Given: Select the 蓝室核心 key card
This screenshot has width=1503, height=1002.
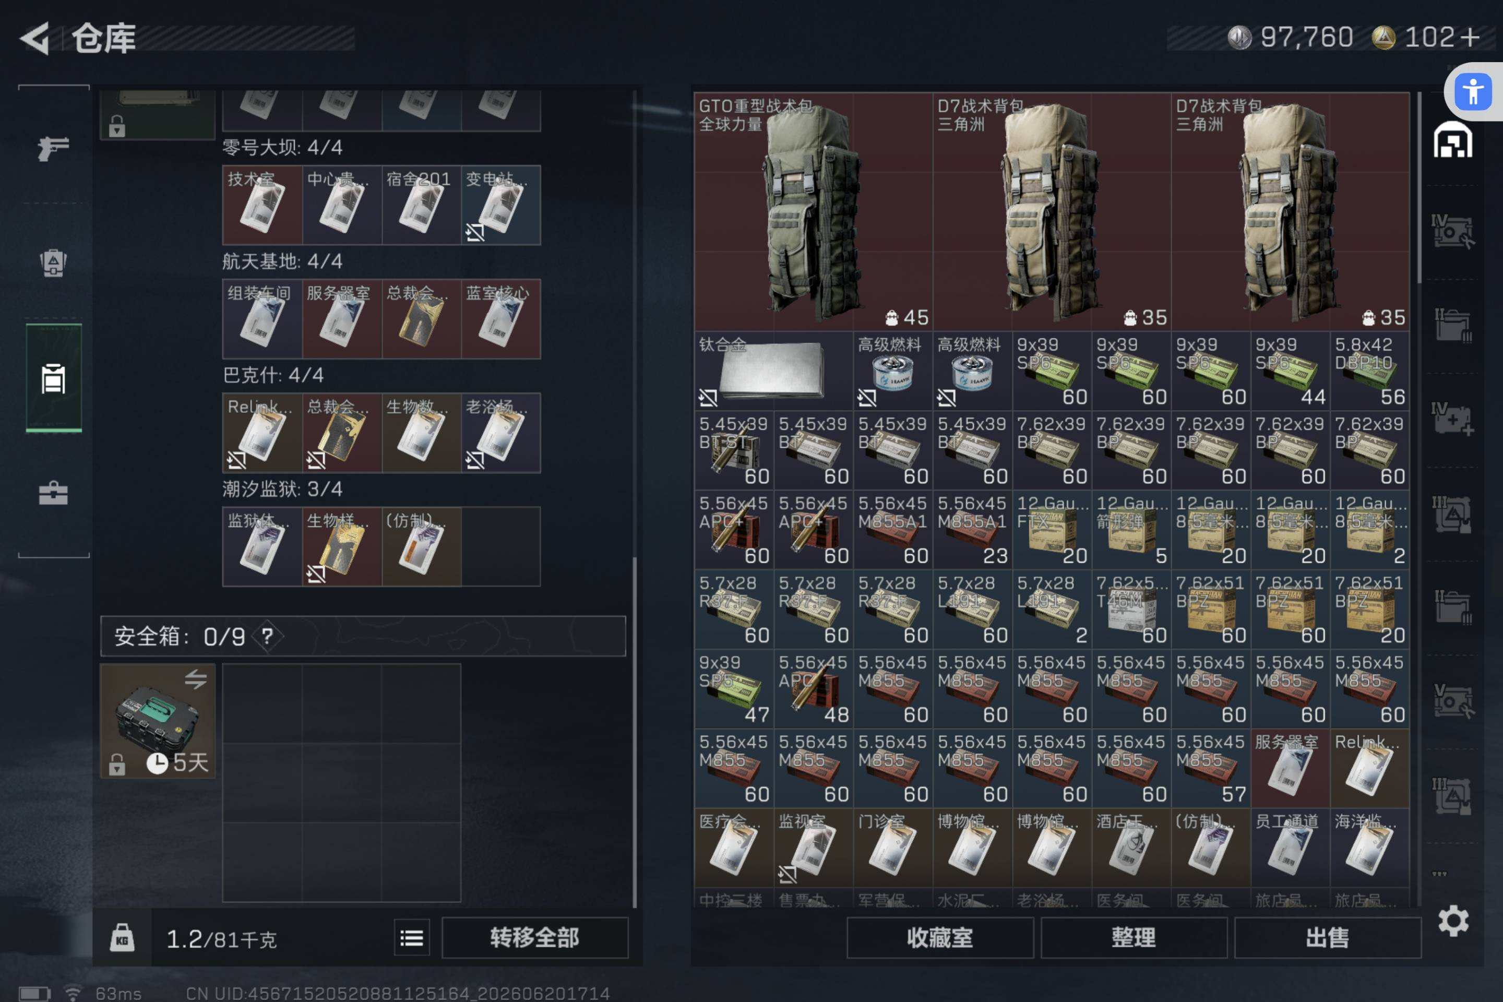Looking at the screenshot, I should coord(501,319).
